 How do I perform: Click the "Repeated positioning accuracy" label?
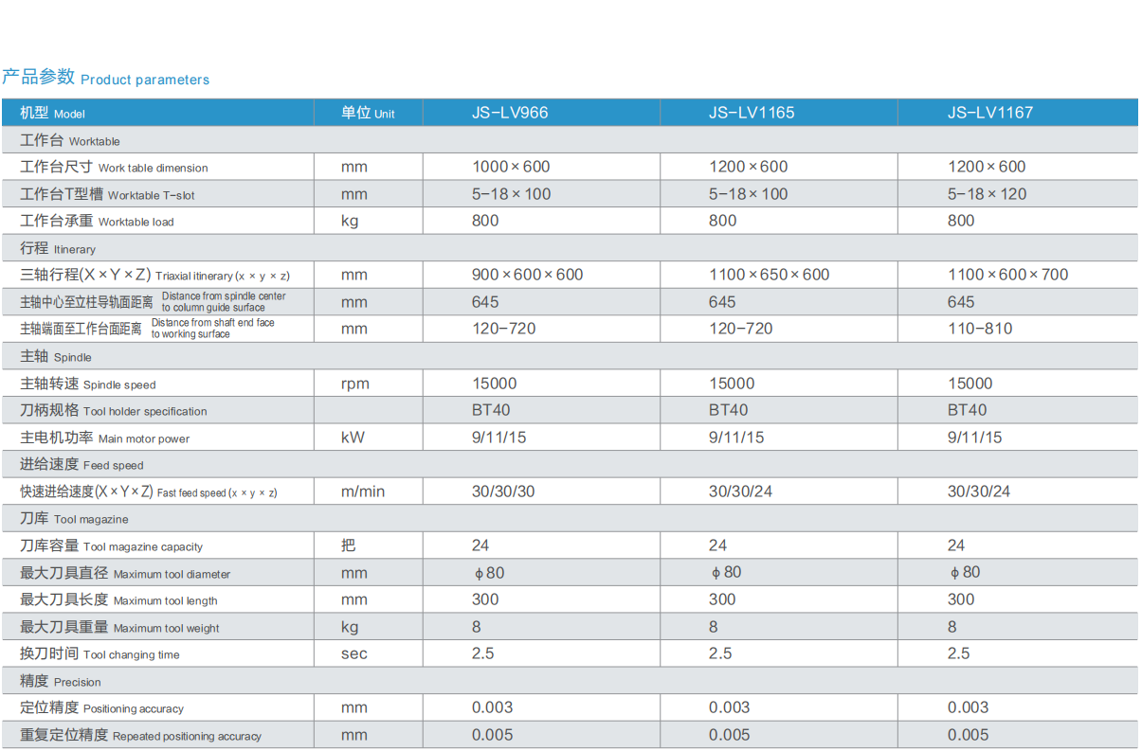(x=140, y=736)
